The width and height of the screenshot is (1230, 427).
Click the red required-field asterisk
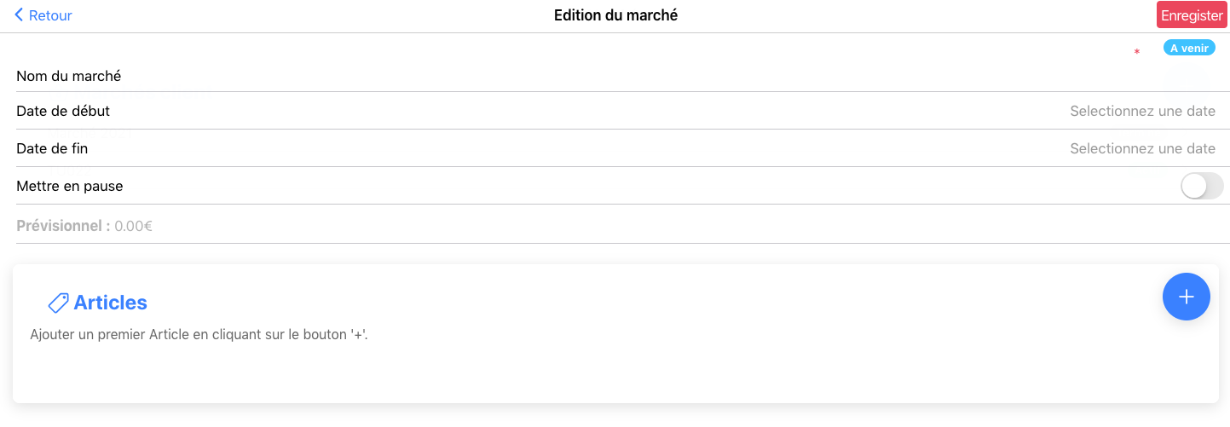pos(1136,53)
